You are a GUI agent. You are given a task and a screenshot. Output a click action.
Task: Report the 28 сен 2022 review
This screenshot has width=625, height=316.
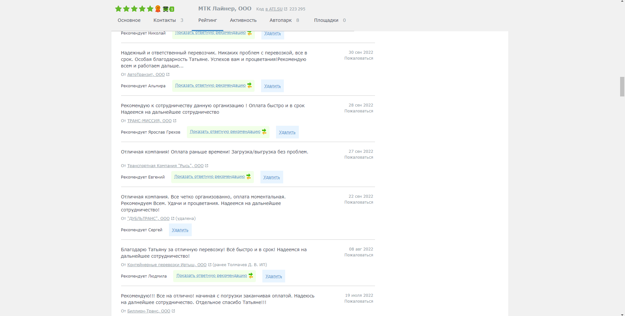click(359, 111)
